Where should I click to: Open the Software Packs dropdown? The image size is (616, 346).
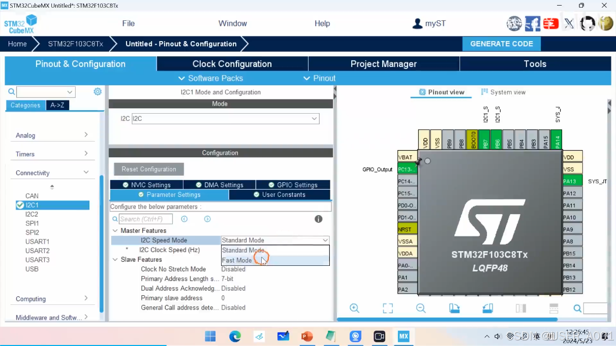[210, 78]
